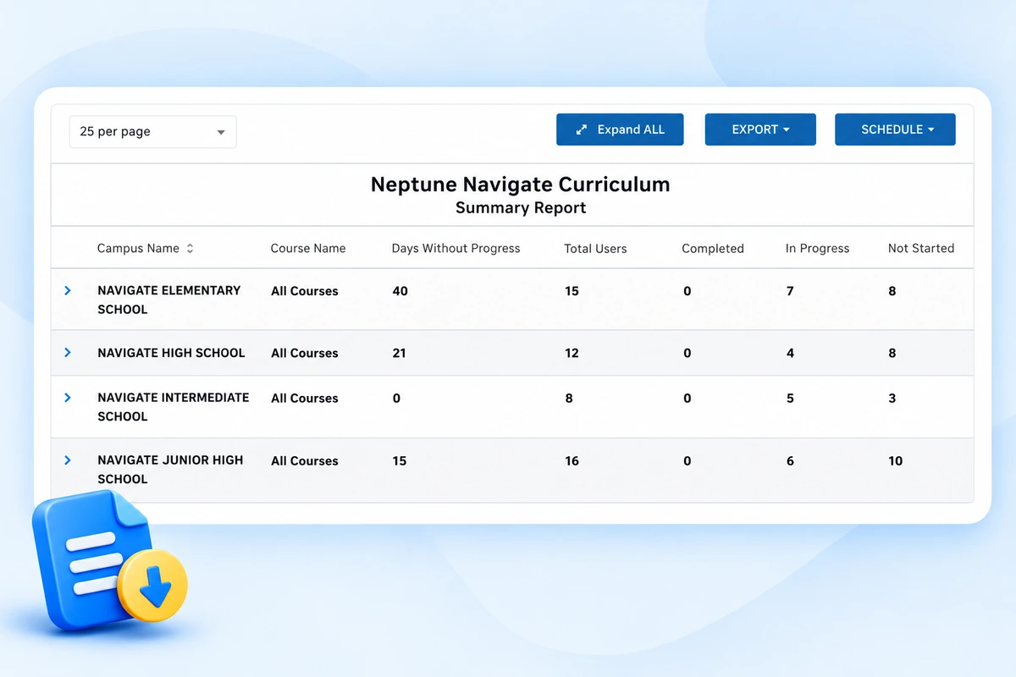This screenshot has width=1016, height=677.
Task: Click the Not Started column header
Action: pos(921,248)
